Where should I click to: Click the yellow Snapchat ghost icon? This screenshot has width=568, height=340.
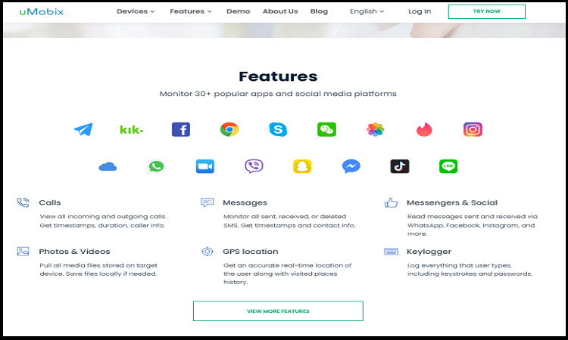tap(302, 166)
